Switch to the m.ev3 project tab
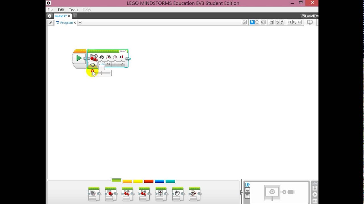Image resolution: width=364 pixels, height=204 pixels. (61, 16)
